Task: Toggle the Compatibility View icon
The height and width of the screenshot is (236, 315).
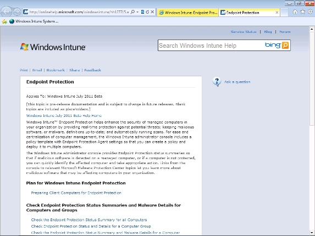Action: coord(142,12)
